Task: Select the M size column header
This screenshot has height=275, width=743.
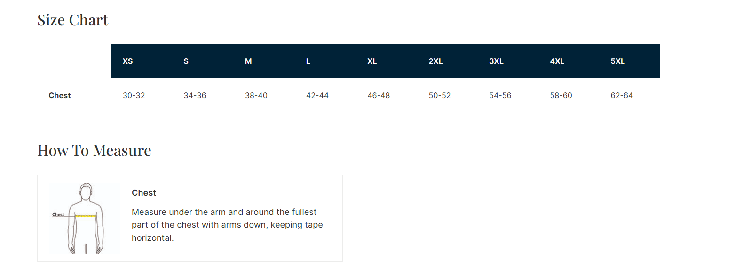Action: tap(248, 61)
